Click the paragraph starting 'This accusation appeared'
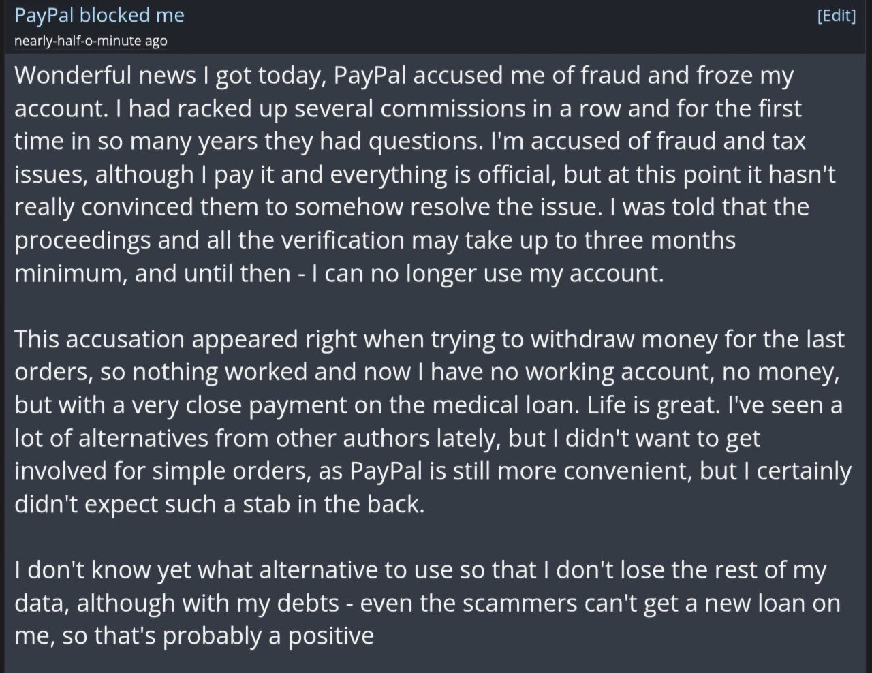 (x=433, y=422)
